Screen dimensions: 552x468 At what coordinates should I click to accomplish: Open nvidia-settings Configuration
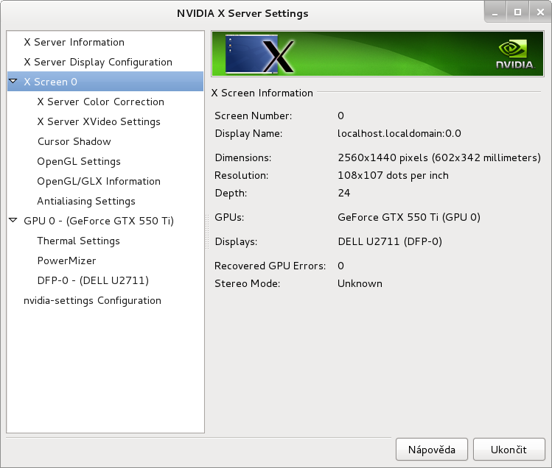[92, 301]
